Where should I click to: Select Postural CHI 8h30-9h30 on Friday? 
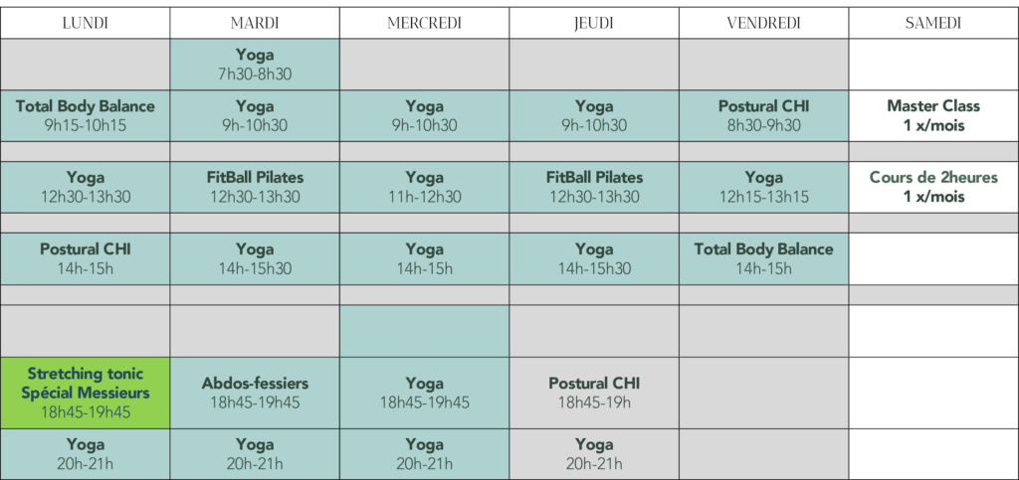[763, 116]
